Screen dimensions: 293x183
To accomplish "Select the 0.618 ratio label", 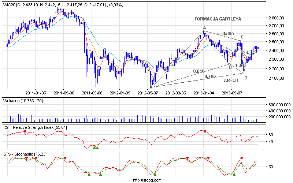I will coord(199,71).
